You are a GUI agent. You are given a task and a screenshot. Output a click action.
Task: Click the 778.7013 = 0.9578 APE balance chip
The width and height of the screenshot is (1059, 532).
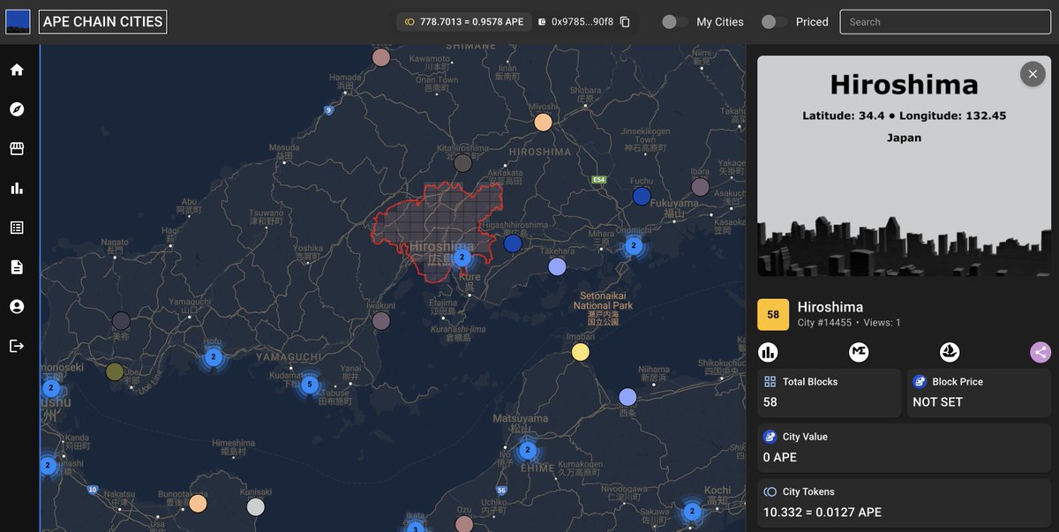click(x=463, y=22)
